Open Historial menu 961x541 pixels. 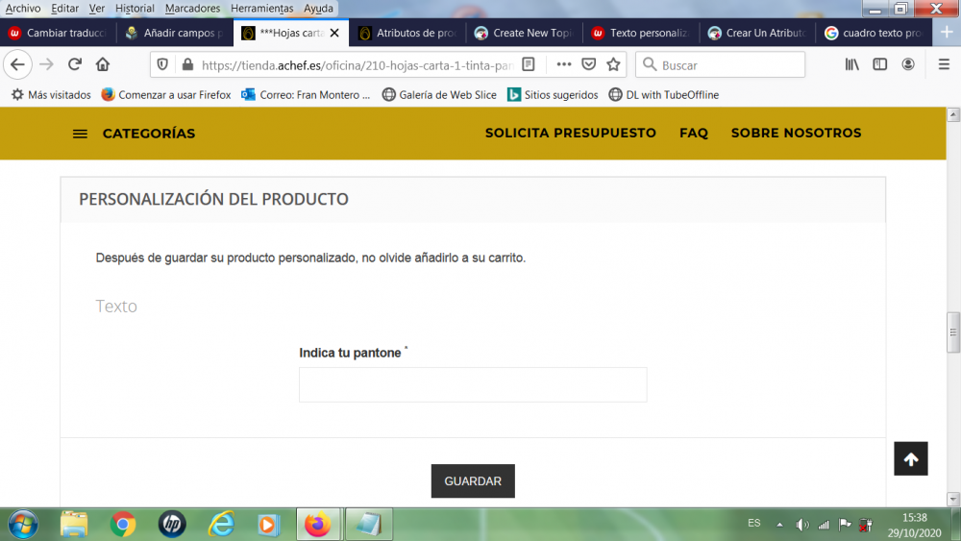click(135, 9)
